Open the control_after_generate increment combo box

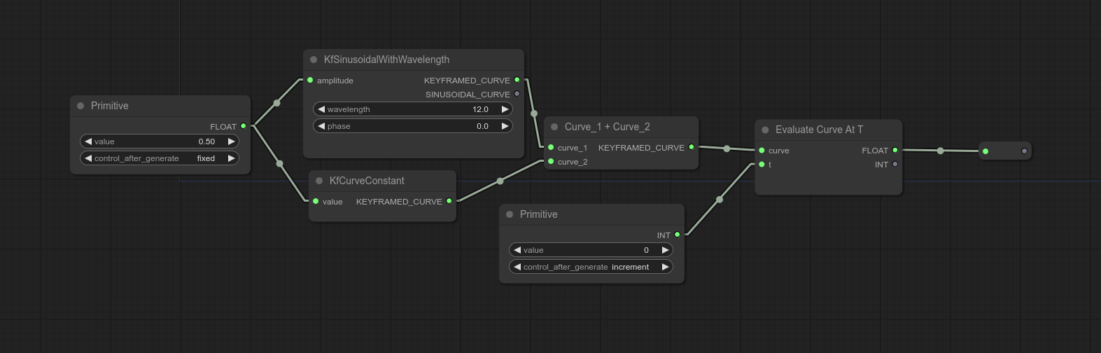tap(591, 267)
